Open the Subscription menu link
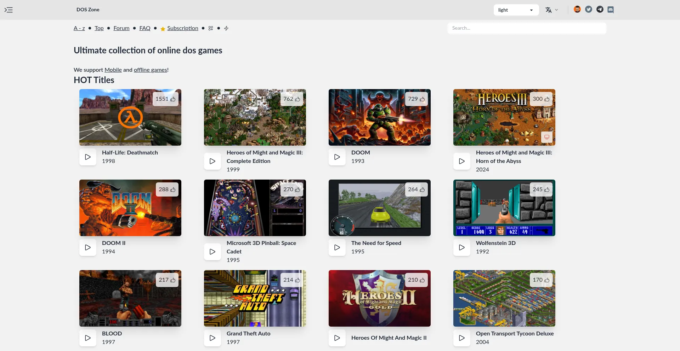This screenshot has height=351, width=680. 183,28
